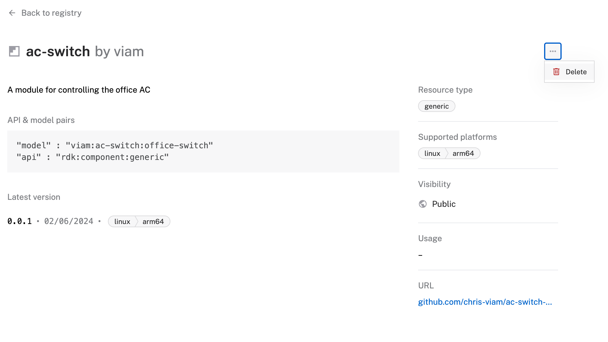This screenshot has width=608, height=342.
Task: Click linux tag in Latest version row
Action: (122, 222)
